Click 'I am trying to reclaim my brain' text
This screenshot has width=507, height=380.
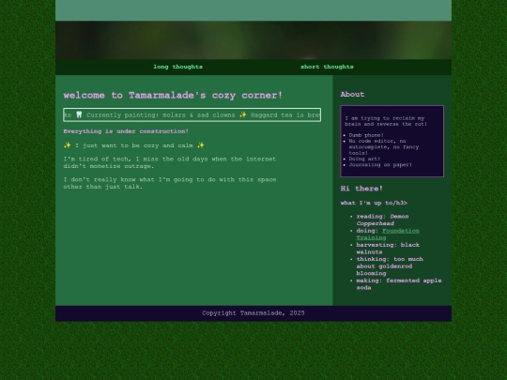[x=386, y=121]
